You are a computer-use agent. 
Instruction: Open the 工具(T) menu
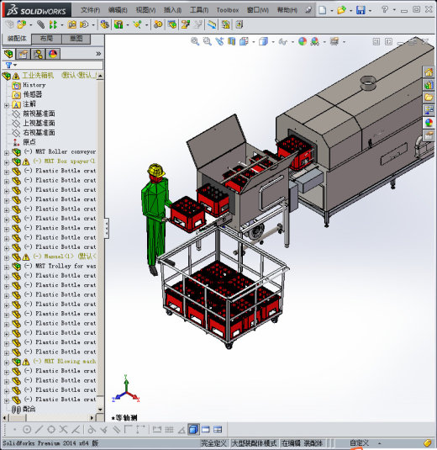(x=199, y=10)
